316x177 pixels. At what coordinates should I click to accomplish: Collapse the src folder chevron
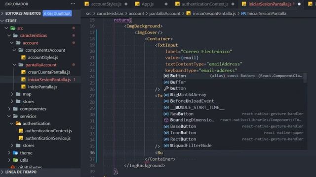pos(6,28)
